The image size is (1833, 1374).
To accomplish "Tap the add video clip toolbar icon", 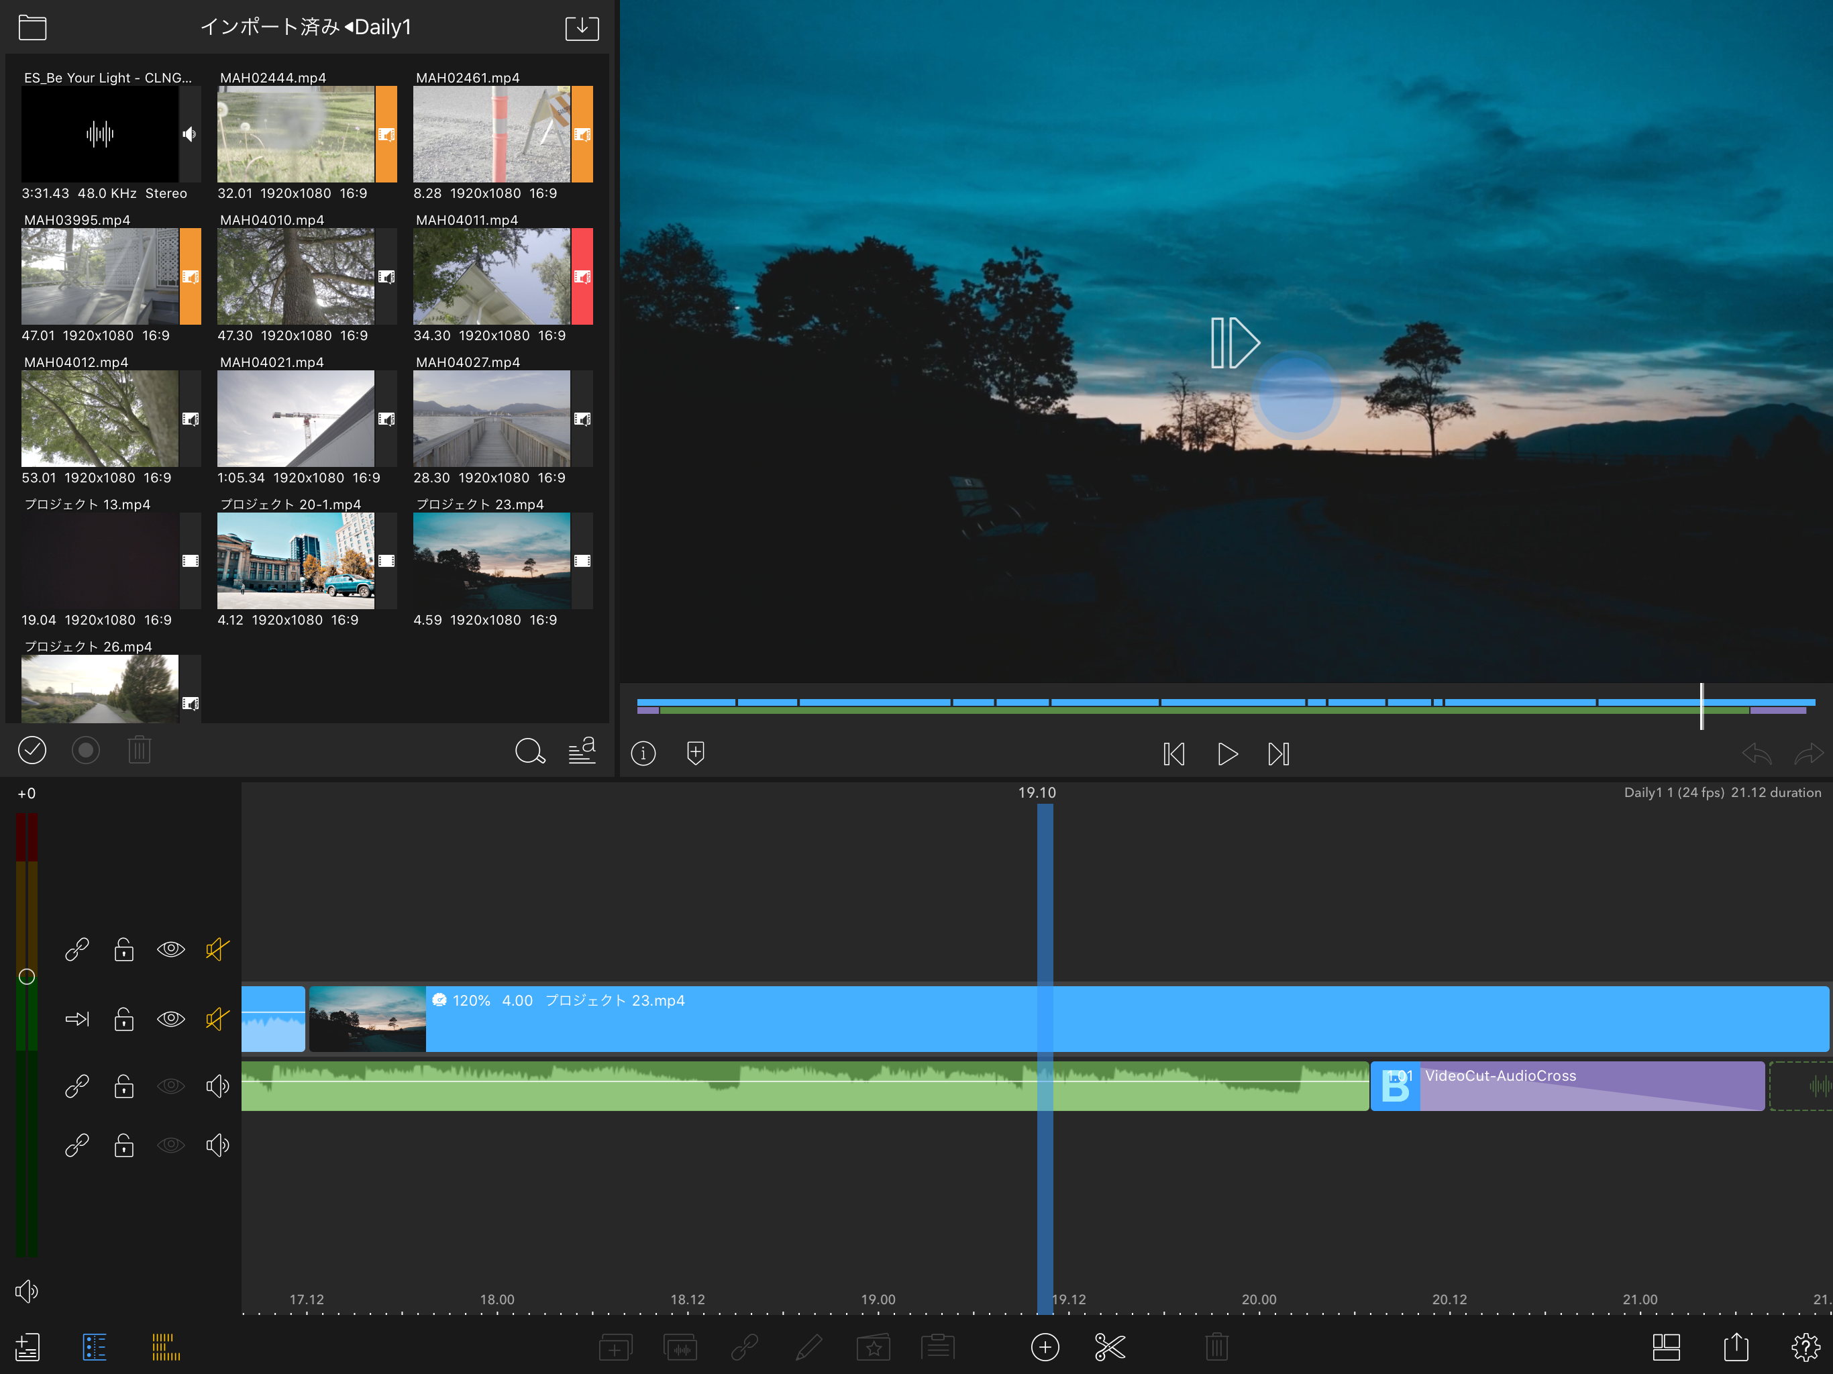I will click(615, 1347).
